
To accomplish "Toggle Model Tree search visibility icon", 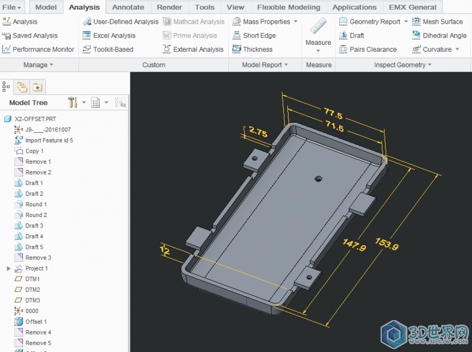I will (x=120, y=103).
